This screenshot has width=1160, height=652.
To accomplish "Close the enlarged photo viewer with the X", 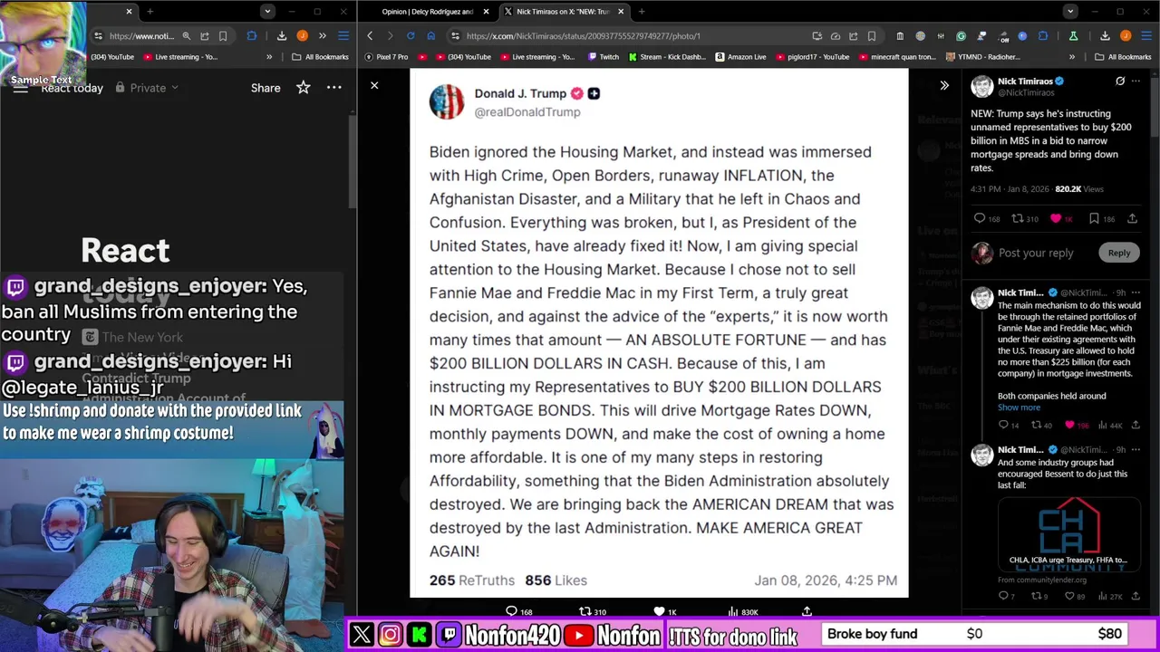I will pyautogui.click(x=374, y=85).
